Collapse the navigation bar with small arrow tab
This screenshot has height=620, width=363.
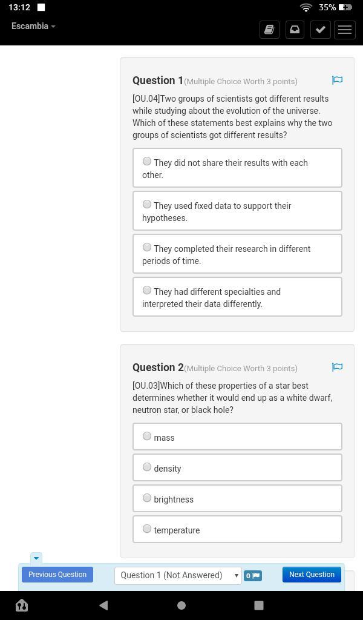pos(36,558)
